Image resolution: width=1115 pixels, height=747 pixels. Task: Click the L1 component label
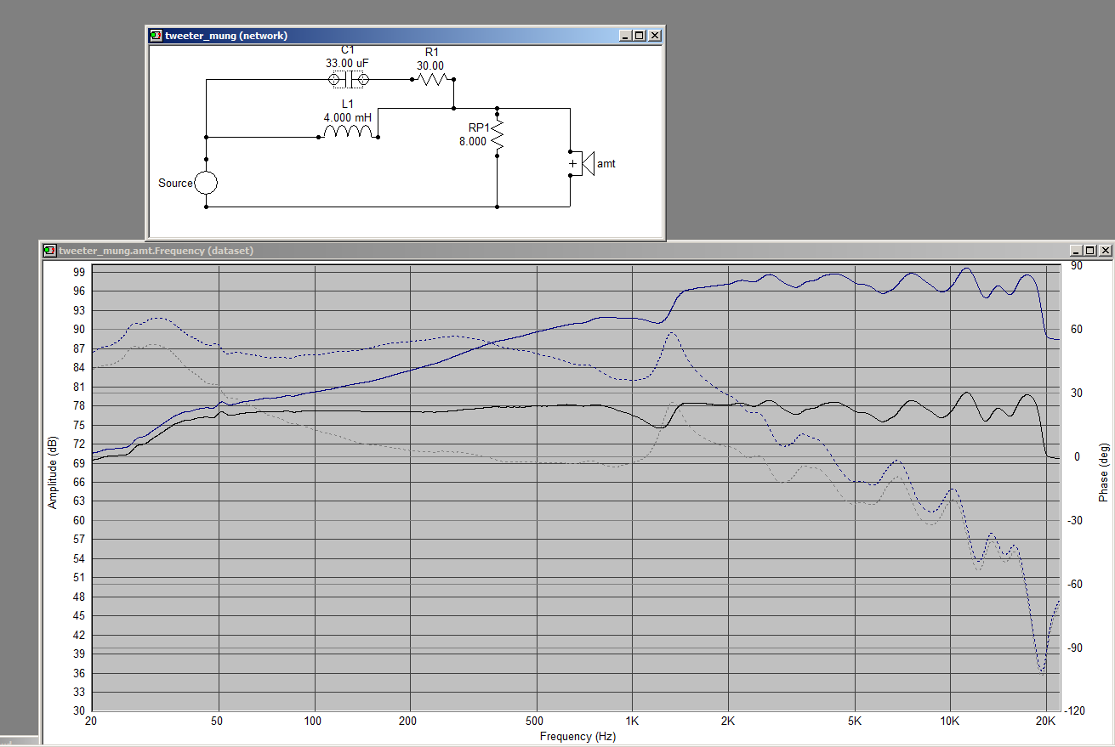coord(348,104)
